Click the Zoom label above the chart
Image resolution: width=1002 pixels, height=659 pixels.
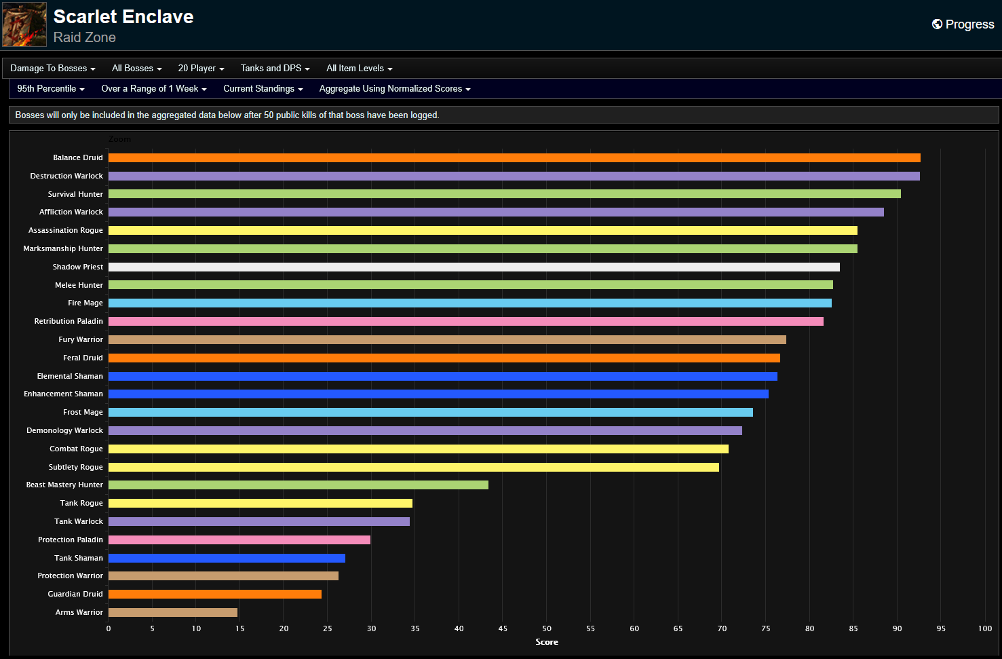point(119,138)
